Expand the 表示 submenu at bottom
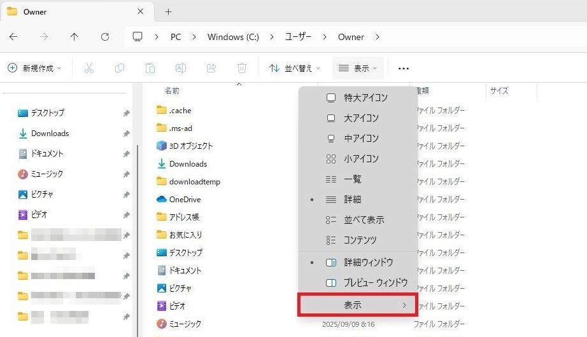Image resolution: width=587 pixels, height=337 pixels. (x=358, y=305)
